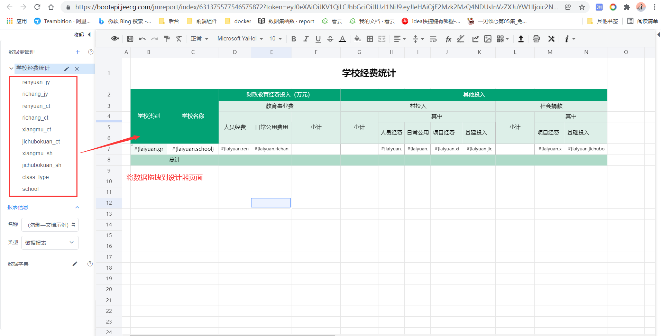Click the preview eye icon in toolbar
661x336 pixels.
(115, 39)
